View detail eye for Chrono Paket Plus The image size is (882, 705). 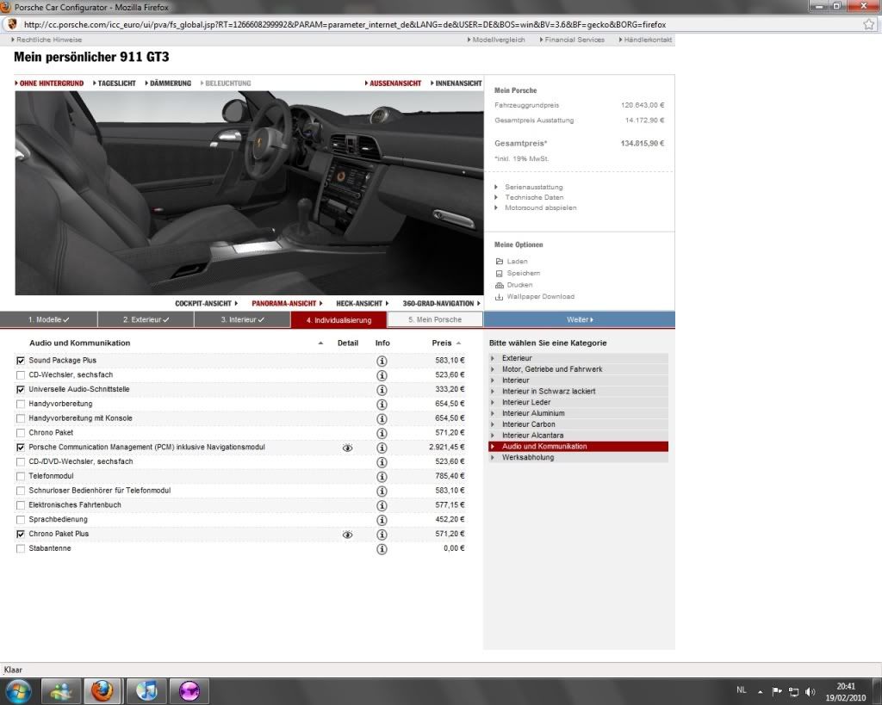coord(348,535)
